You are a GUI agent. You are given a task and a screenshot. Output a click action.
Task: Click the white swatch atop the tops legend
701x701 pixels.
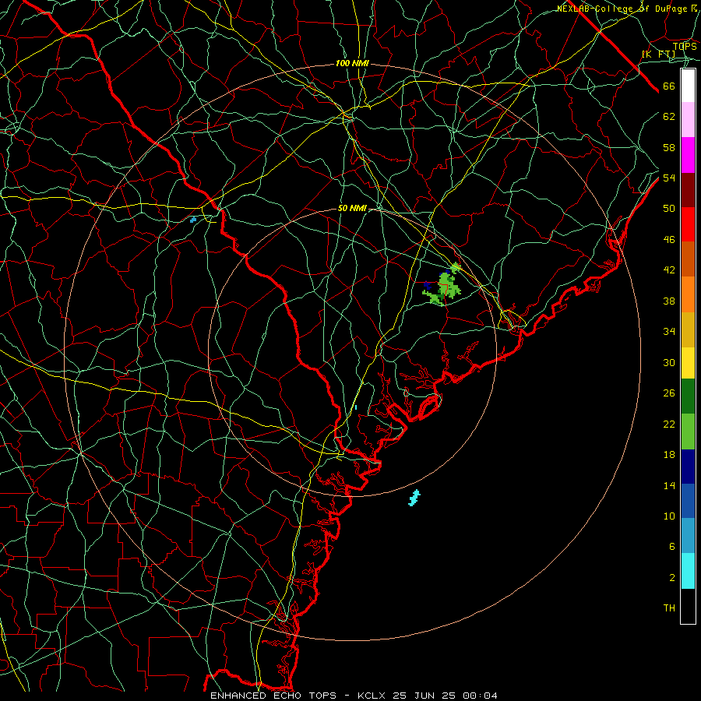(x=688, y=86)
